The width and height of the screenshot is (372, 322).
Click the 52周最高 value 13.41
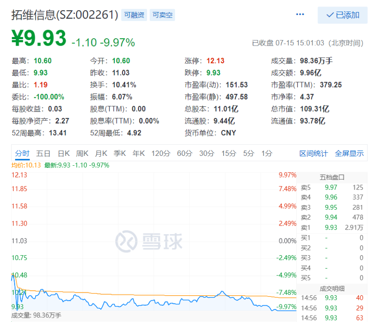pos(58,133)
